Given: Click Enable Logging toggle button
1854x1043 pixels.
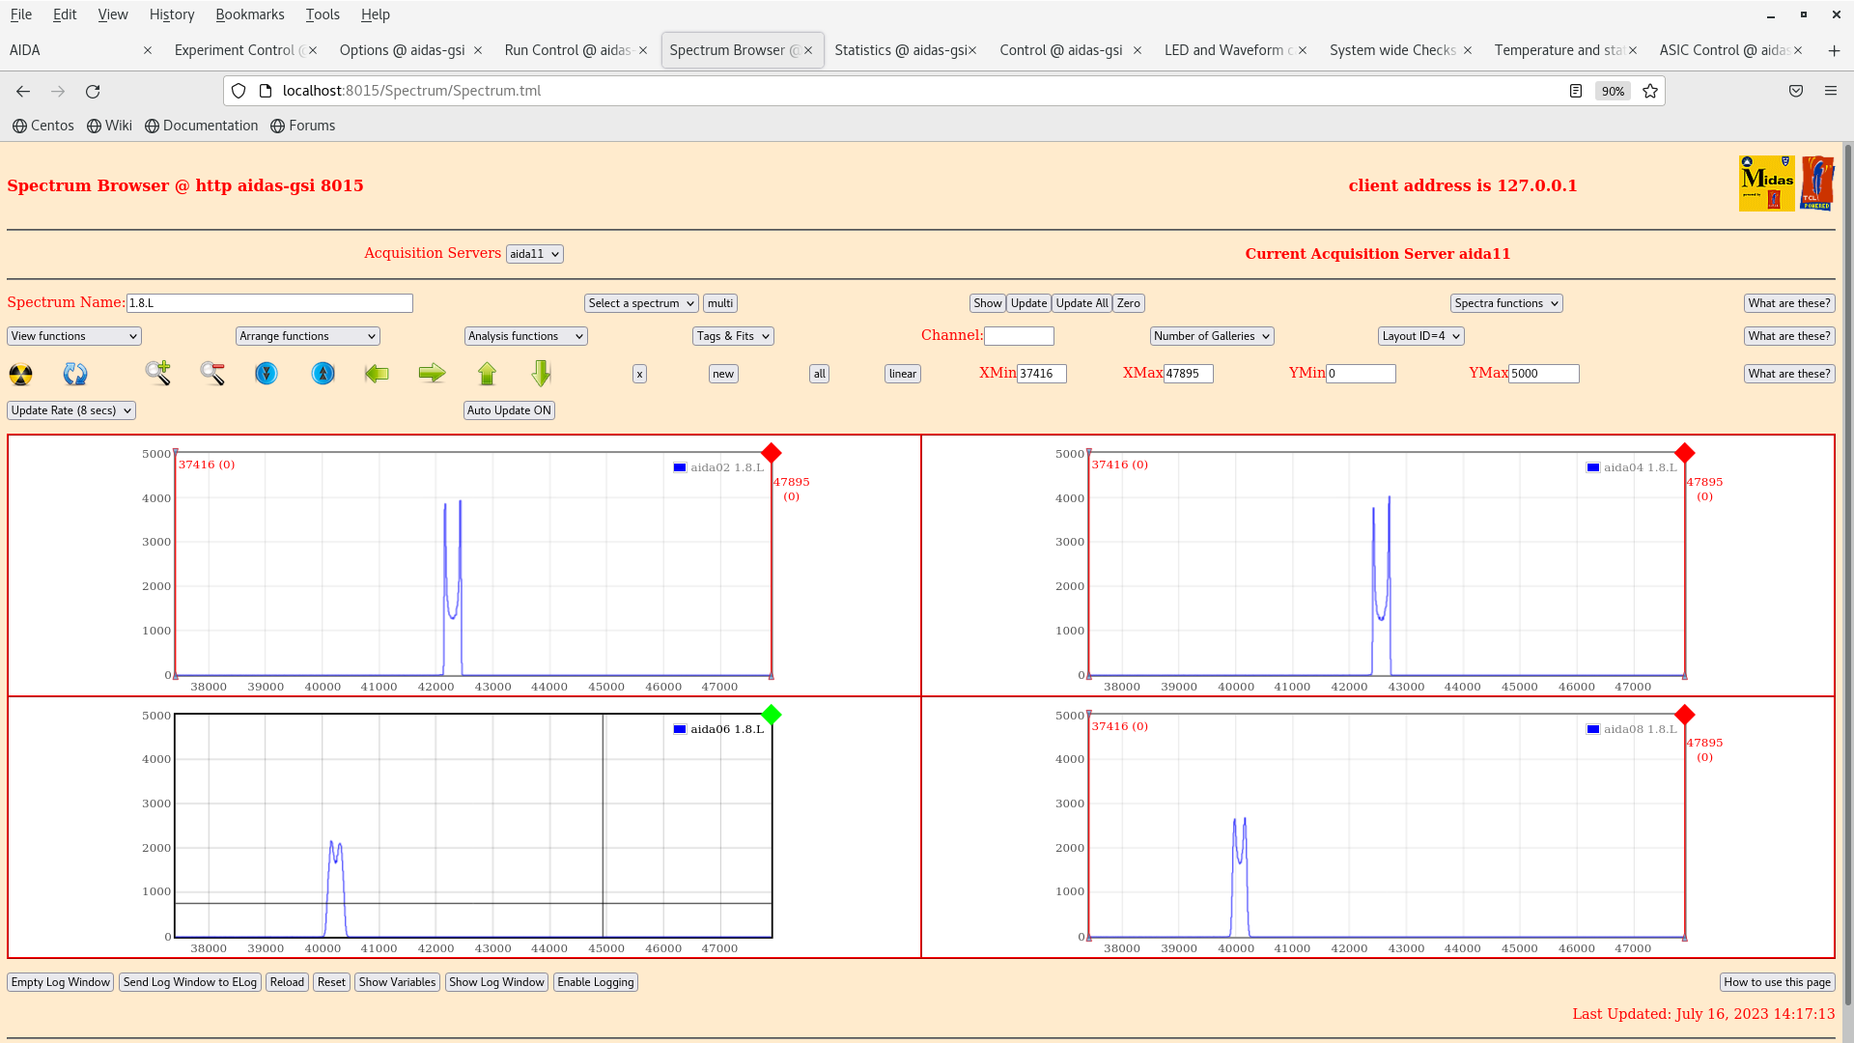Looking at the screenshot, I should (x=595, y=982).
